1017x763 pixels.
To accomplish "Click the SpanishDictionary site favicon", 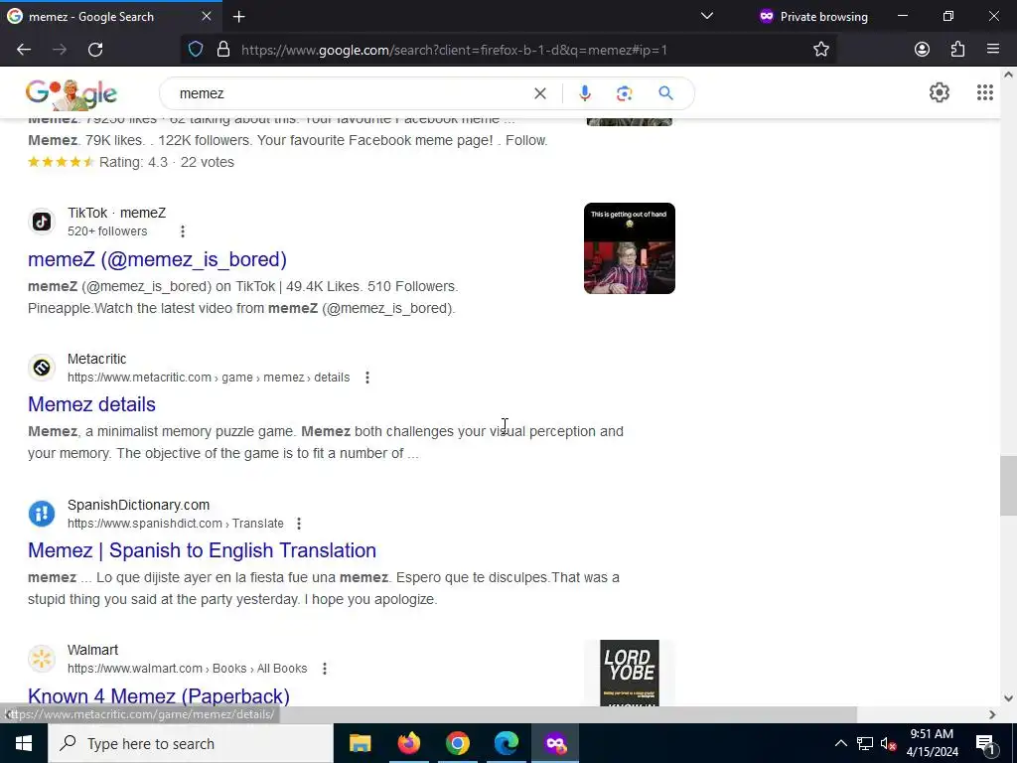I will click(x=42, y=514).
